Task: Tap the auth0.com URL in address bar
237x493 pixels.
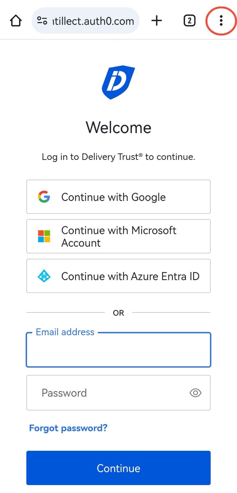Action: [93, 21]
